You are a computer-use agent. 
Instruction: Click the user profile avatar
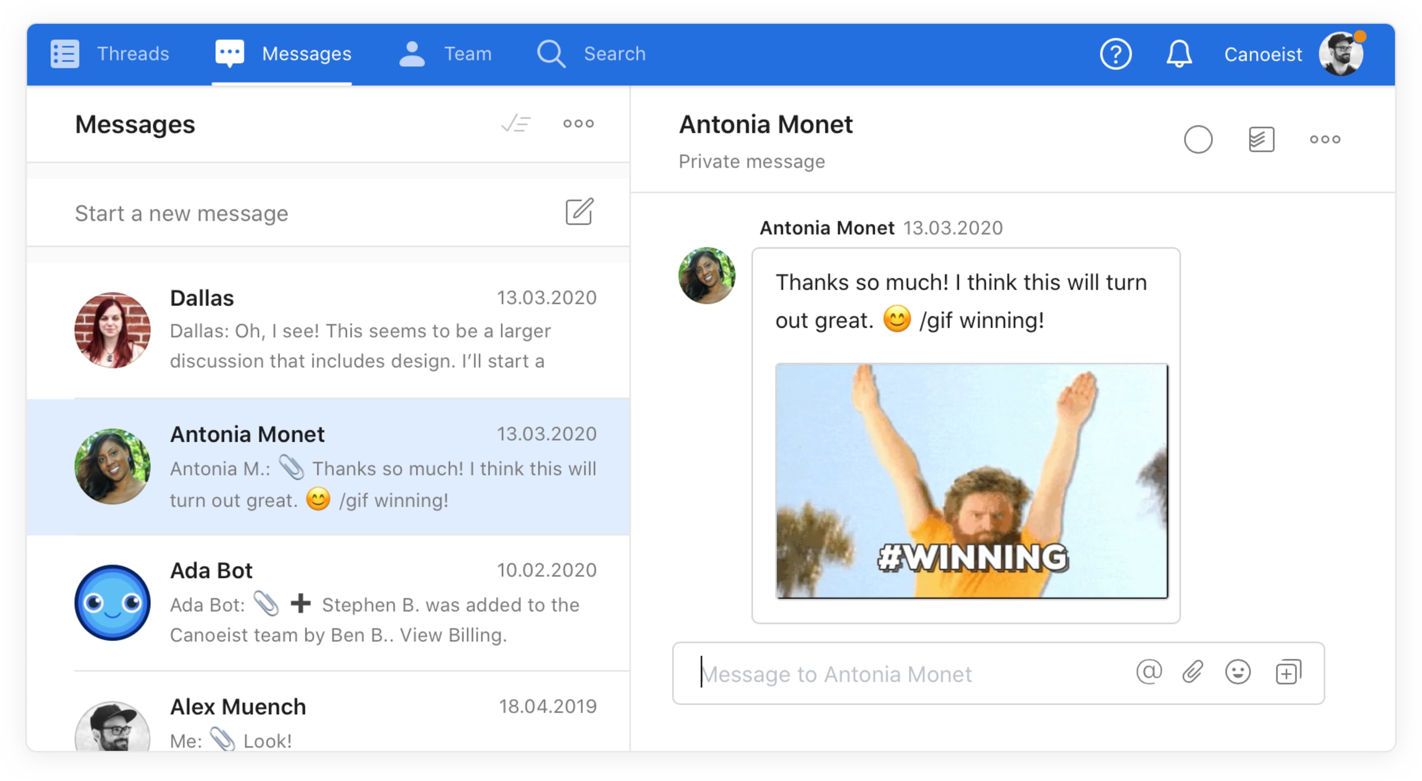pos(1341,54)
